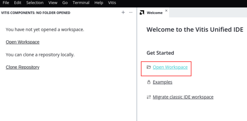Click the plus icon in Vitis Components panel
Viewport: 247px width, 121px height.
(123, 12)
